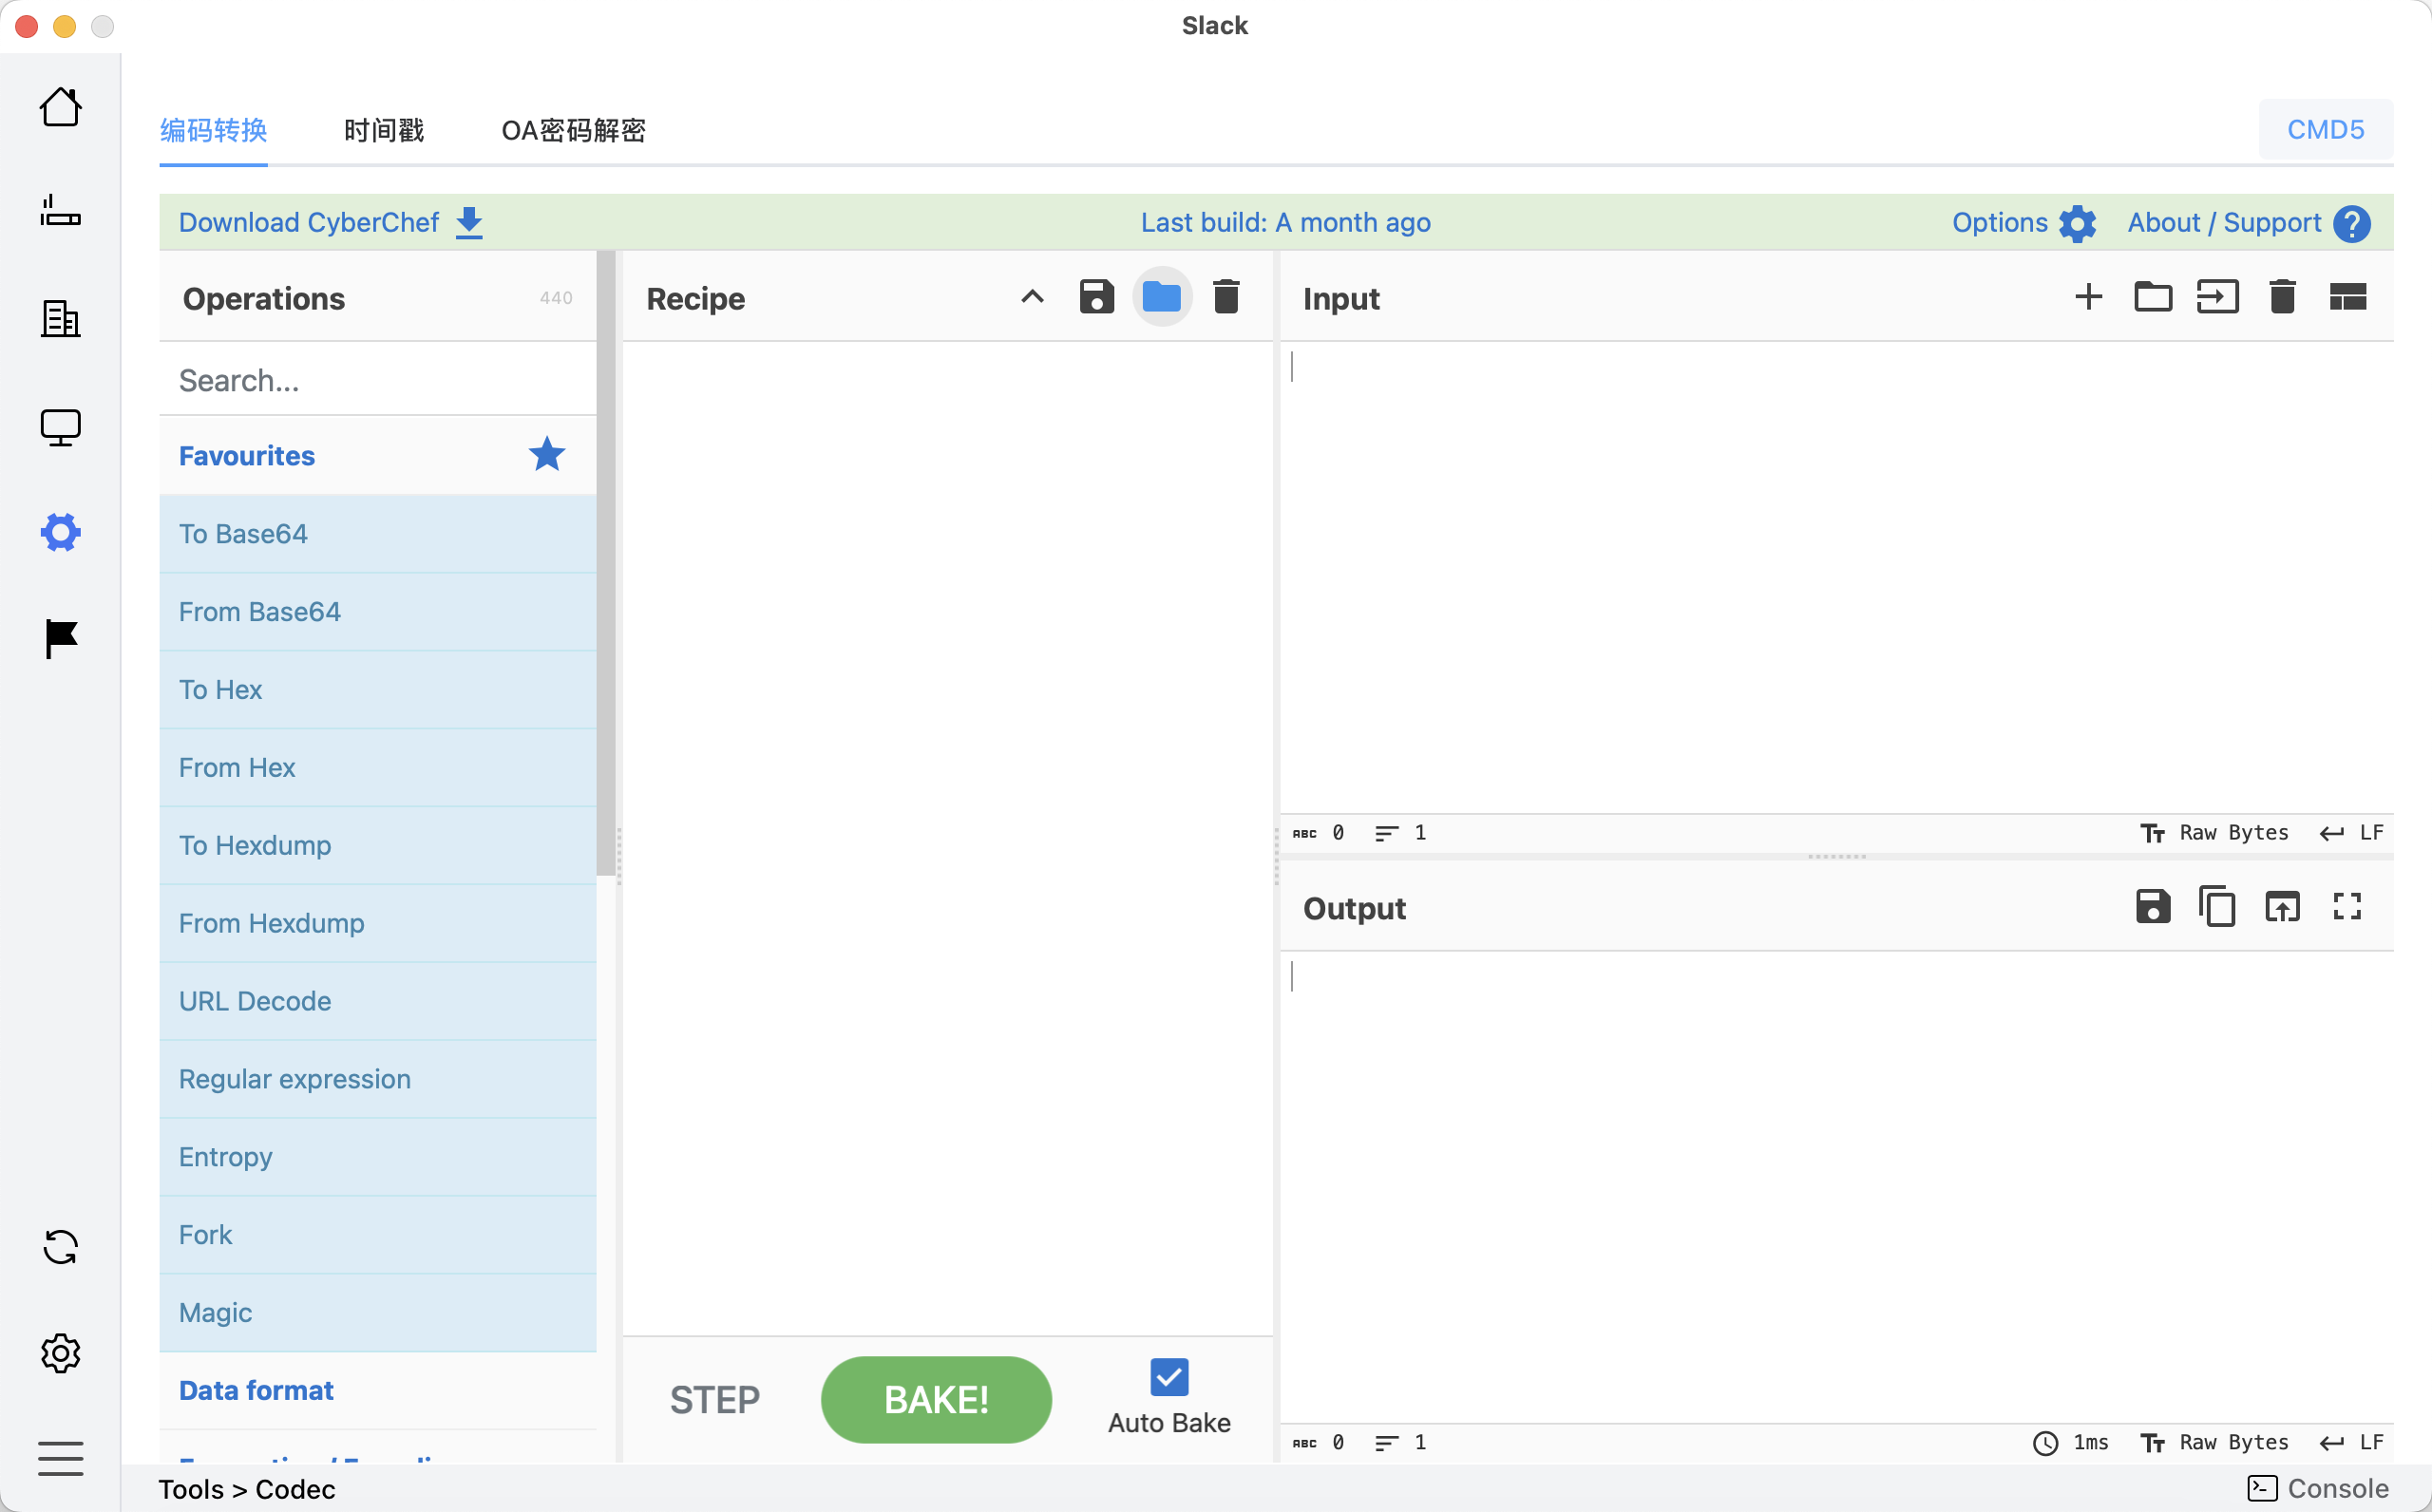Viewport: 2432px width, 1512px height.
Task: Click the operations Search field
Action: pyautogui.click(x=377, y=380)
